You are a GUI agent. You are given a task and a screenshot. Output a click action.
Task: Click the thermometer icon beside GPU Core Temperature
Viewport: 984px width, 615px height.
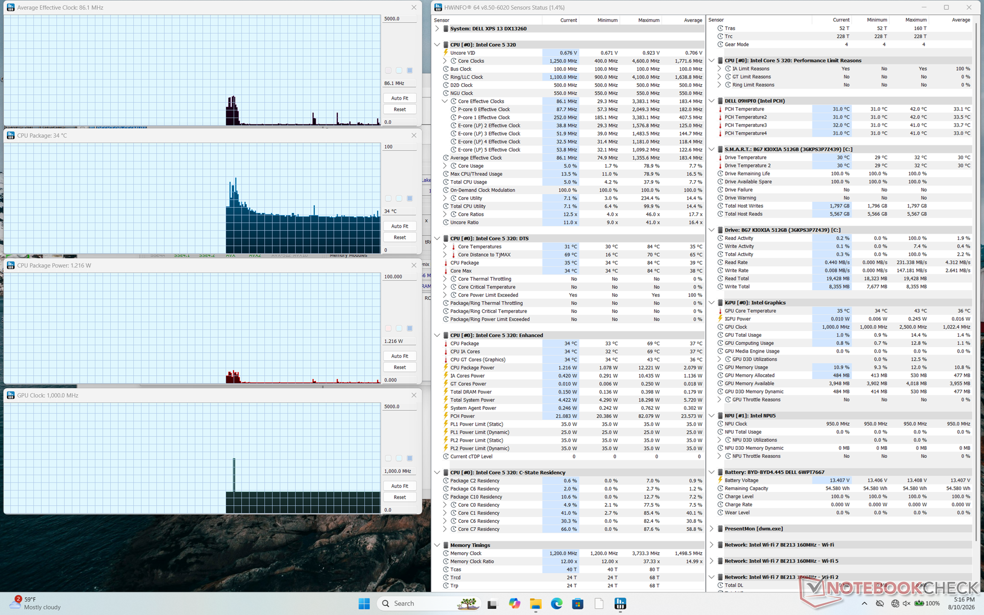pyautogui.click(x=720, y=311)
